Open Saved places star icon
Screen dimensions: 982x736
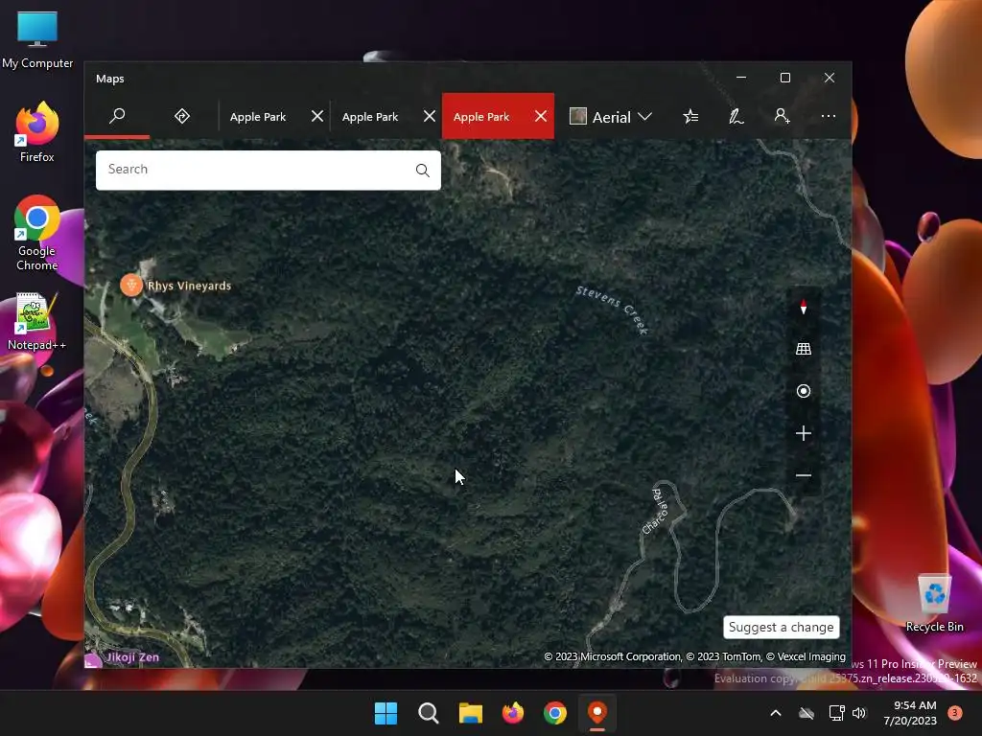pyautogui.click(x=690, y=116)
